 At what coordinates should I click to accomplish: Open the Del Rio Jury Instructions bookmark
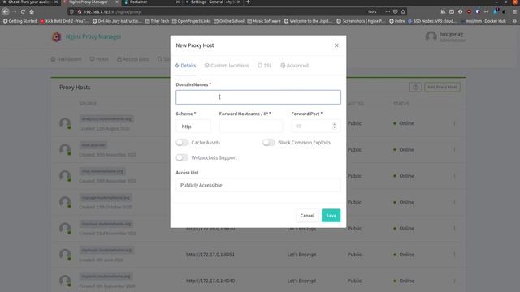[x=117, y=21]
